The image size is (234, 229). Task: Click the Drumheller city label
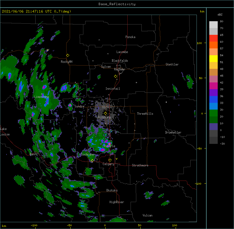point(173,132)
